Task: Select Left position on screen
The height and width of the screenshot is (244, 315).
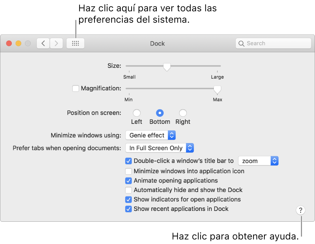Action: pos(137,113)
